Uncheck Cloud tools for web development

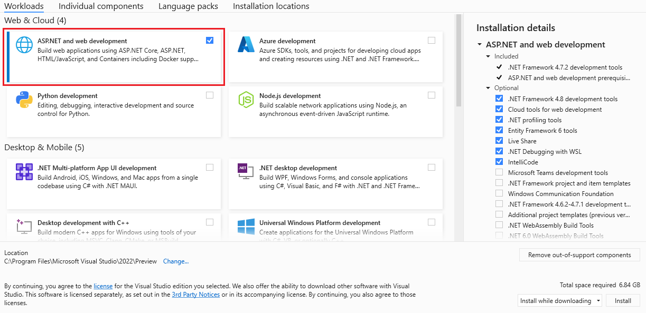point(499,109)
